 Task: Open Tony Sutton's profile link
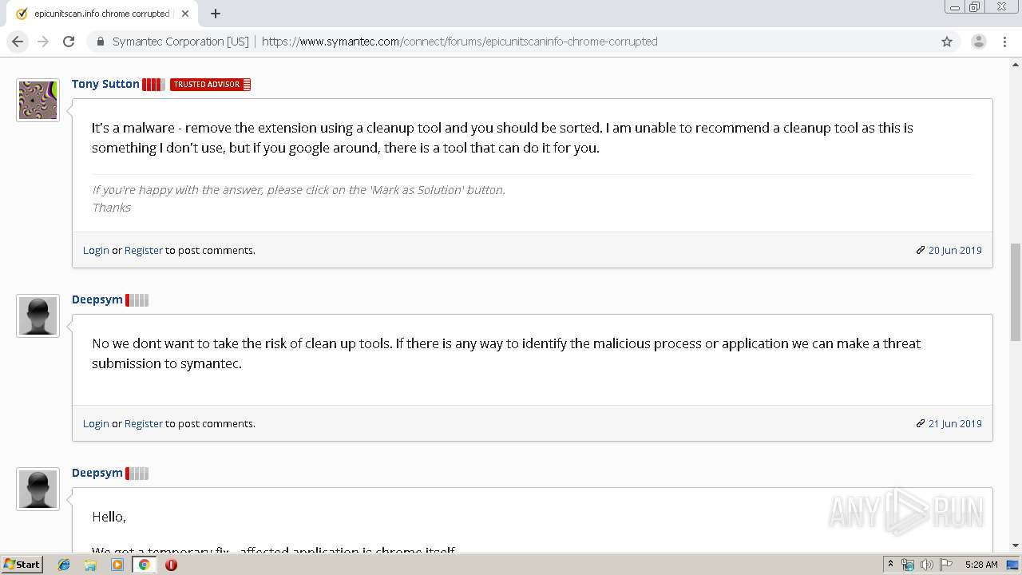pyautogui.click(x=105, y=84)
